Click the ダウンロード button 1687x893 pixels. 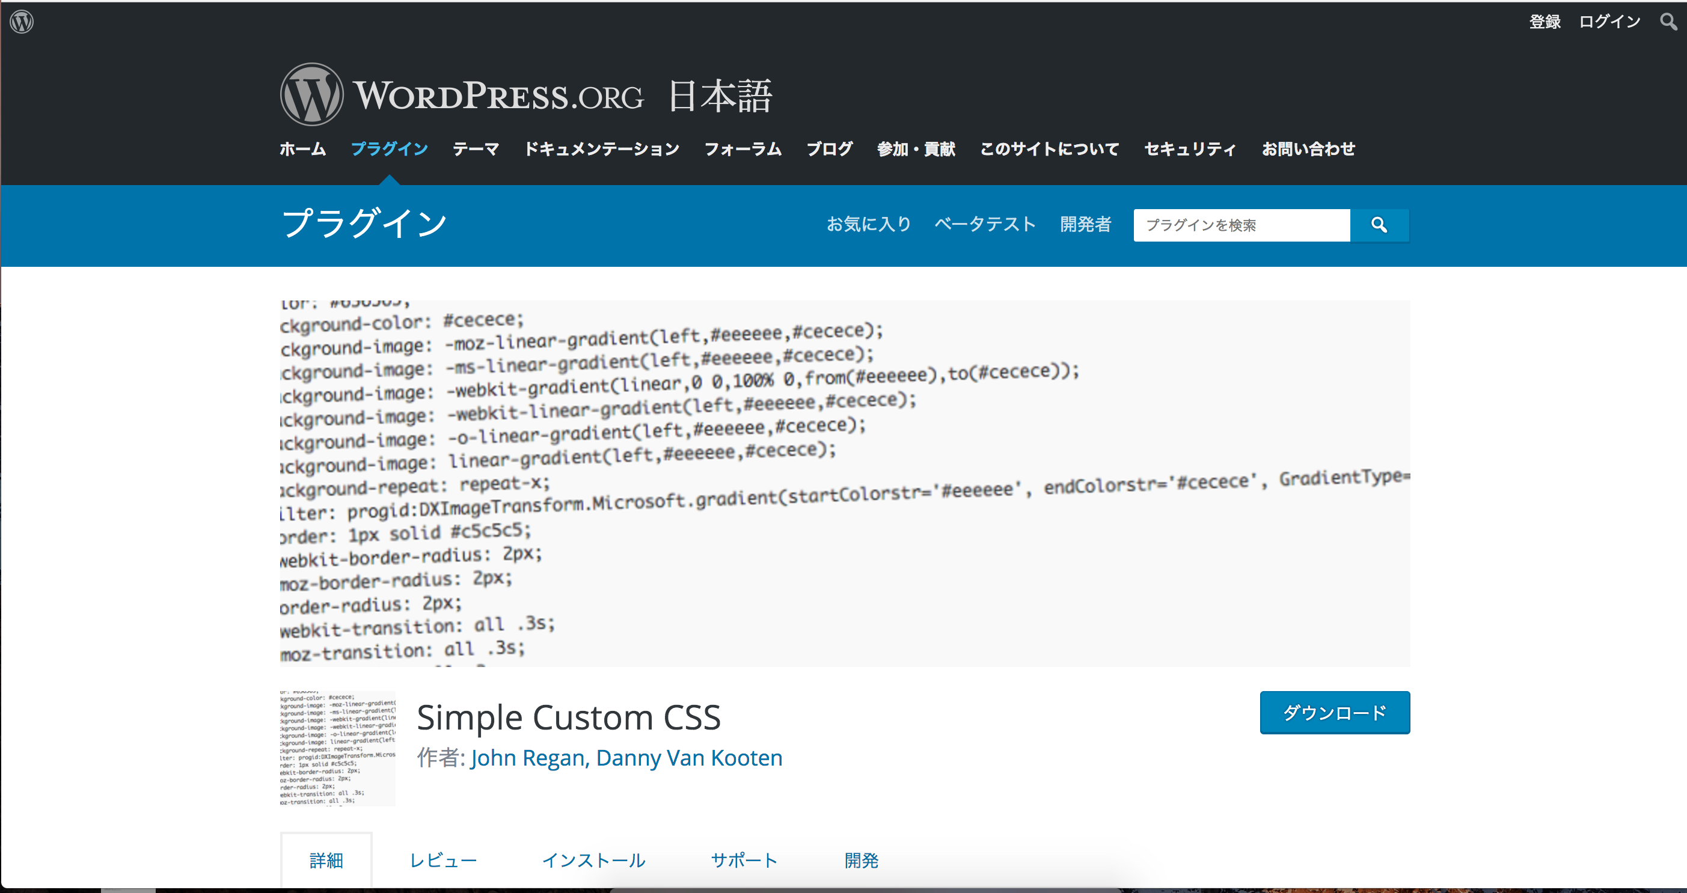(1335, 712)
